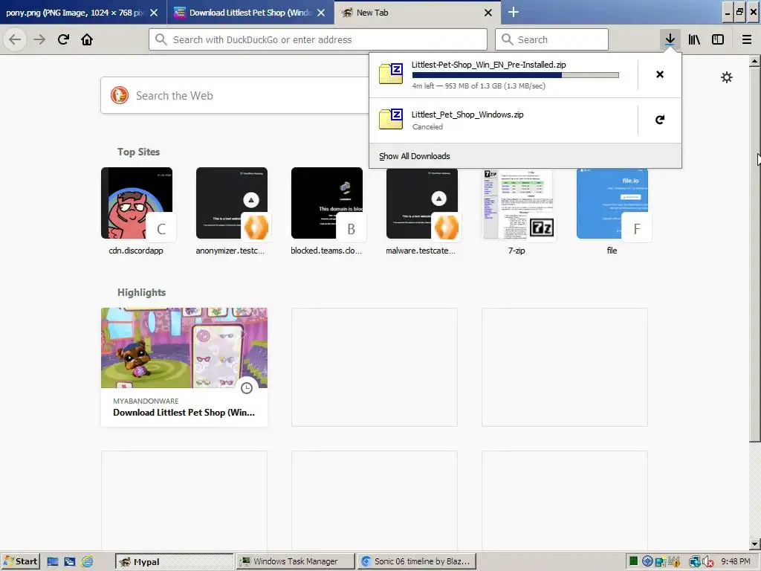Switch to Download Littlest Pet Shop tab
Viewport: 761px width, 571px height.
pyautogui.click(x=250, y=13)
